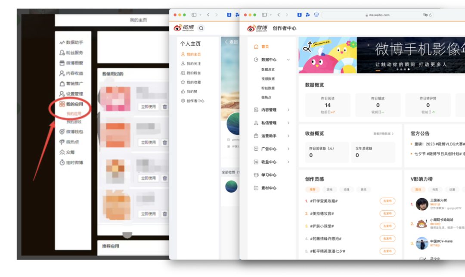Toggle the sidebar icon in the front Safari window
Screen dimensions: 465x277
click(264, 15)
